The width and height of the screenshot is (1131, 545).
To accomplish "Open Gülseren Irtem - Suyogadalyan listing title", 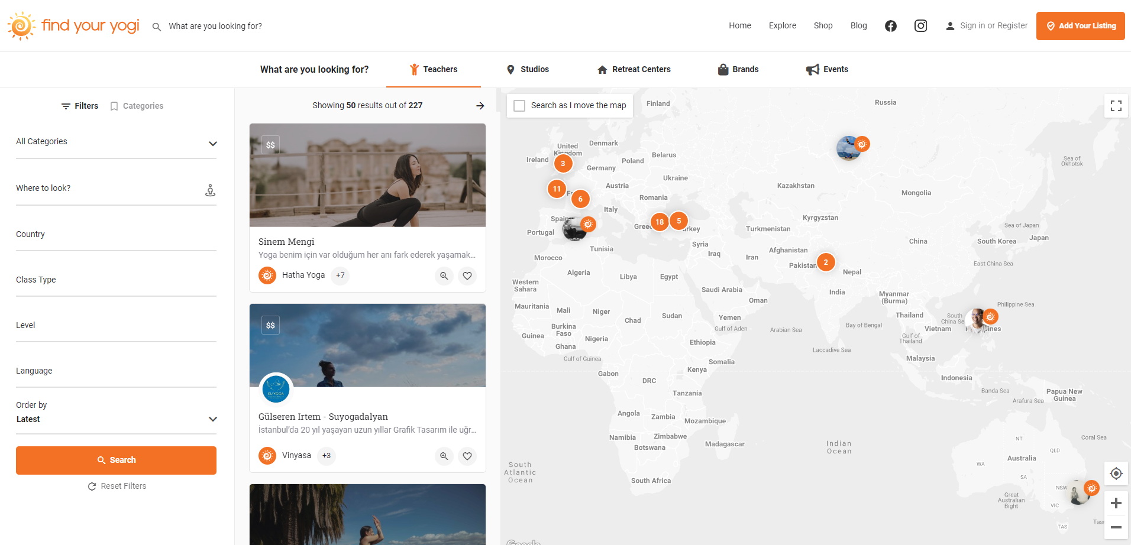I will point(323,417).
